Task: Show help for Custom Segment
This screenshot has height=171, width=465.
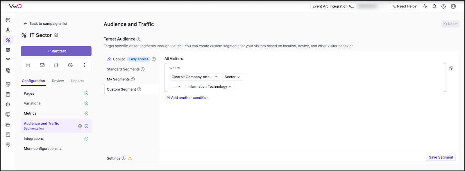Action: coord(139,89)
